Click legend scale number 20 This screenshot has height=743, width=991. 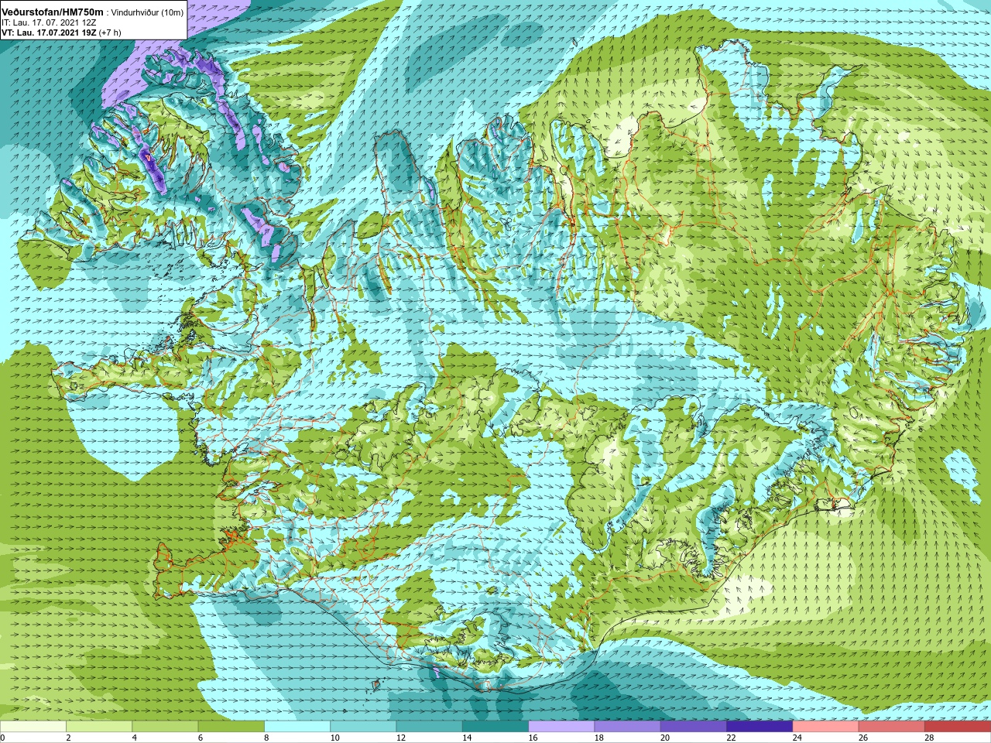665,738
